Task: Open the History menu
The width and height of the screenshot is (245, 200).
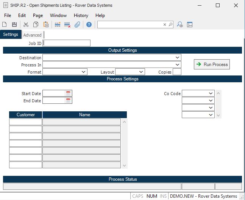Action: click(x=81, y=15)
